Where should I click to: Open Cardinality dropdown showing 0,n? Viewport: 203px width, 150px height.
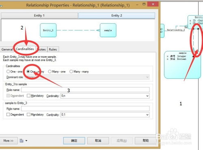pos(105,96)
